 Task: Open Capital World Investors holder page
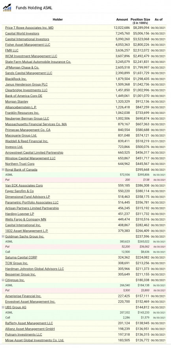(x=22, y=34)
